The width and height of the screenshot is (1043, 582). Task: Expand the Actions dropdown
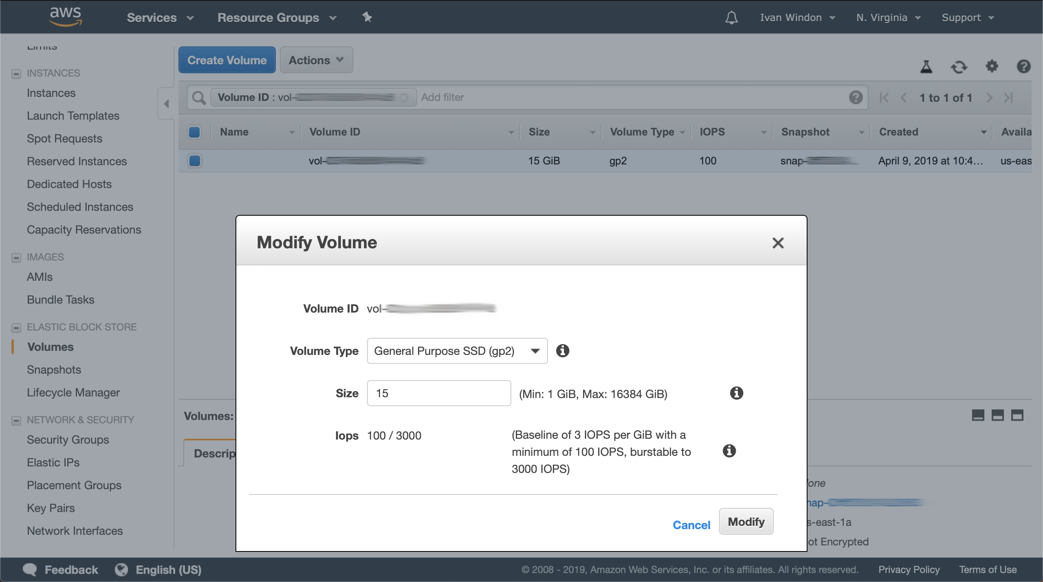pos(316,60)
